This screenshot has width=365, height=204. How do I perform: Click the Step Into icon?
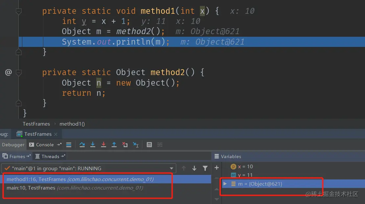(93, 145)
